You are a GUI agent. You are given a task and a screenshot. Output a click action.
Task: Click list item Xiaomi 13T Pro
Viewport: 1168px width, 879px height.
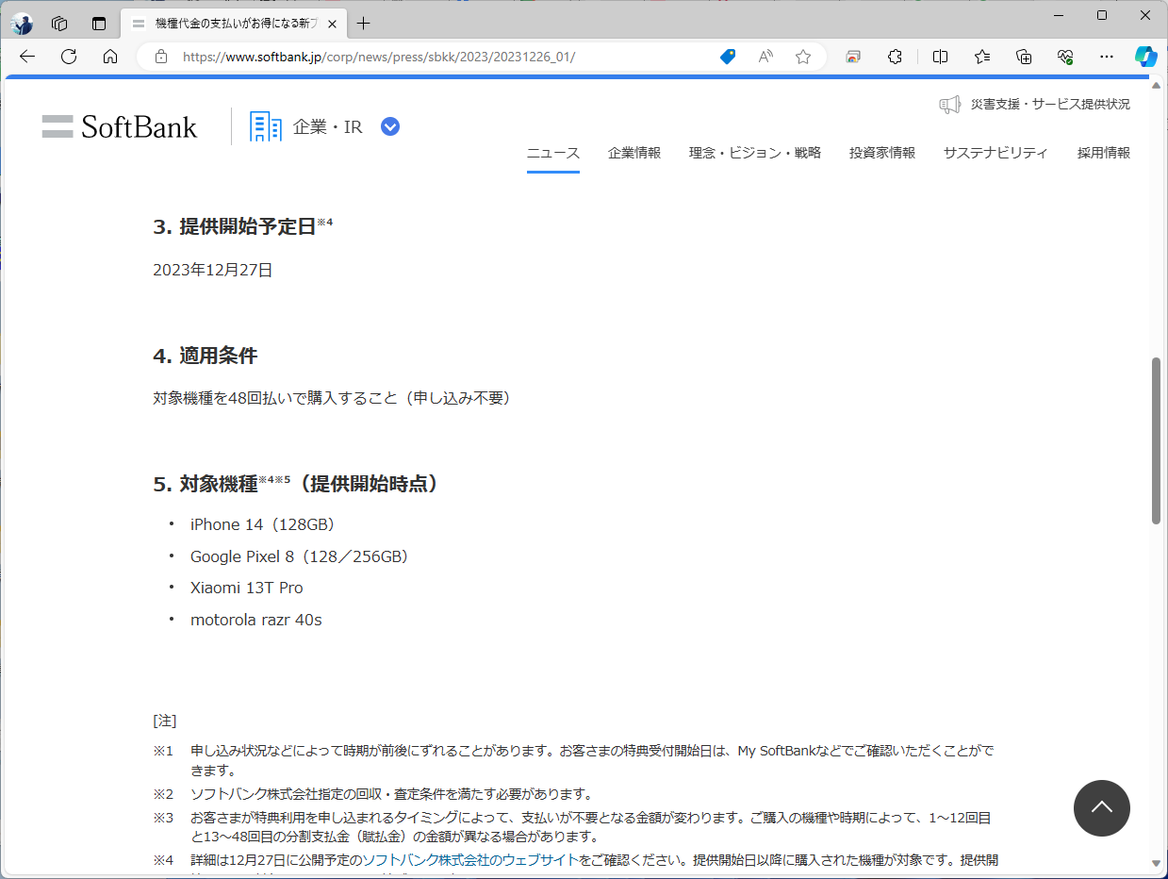point(247,588)
